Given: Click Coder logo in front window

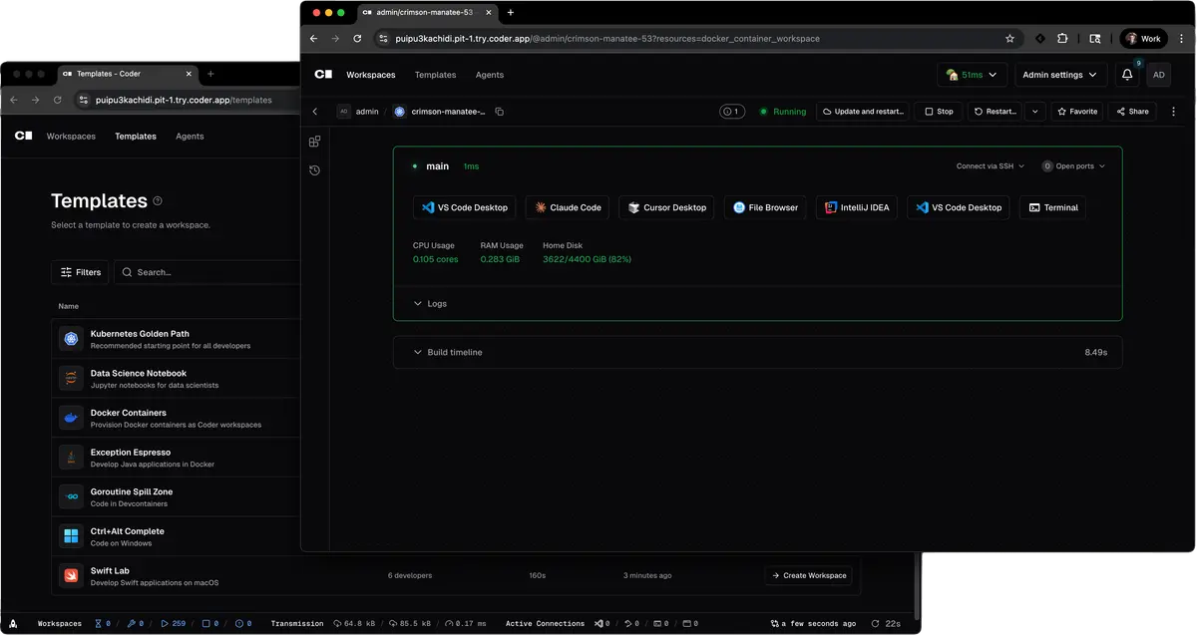Looking at the screenshot, I should pos(322,75).
